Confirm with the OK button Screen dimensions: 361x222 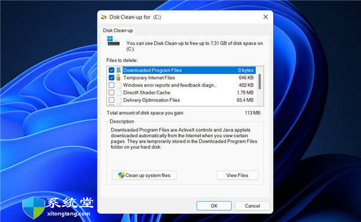pyautogui.click(x=214, y=206)
